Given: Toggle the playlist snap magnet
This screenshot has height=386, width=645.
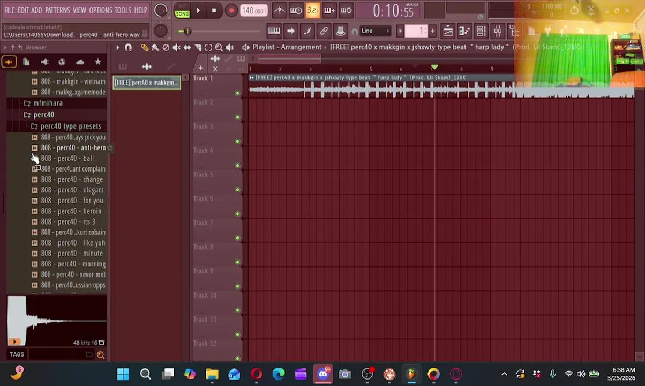Looking at the screenshot, I should (128, 48).
